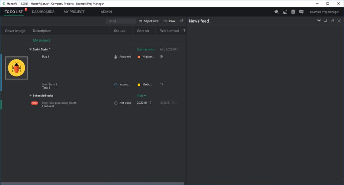Screen dimensions: 344x185
Task: Click into the Find search field
Action: [x=121, y=21]
